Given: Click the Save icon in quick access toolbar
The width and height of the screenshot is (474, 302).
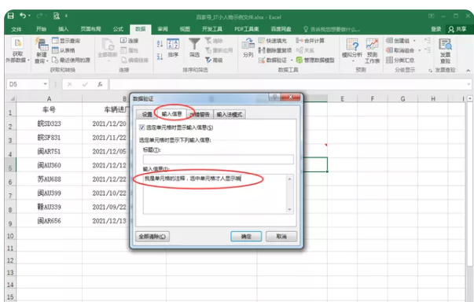Looking at the screenshot, I should (x=10, y=16).
